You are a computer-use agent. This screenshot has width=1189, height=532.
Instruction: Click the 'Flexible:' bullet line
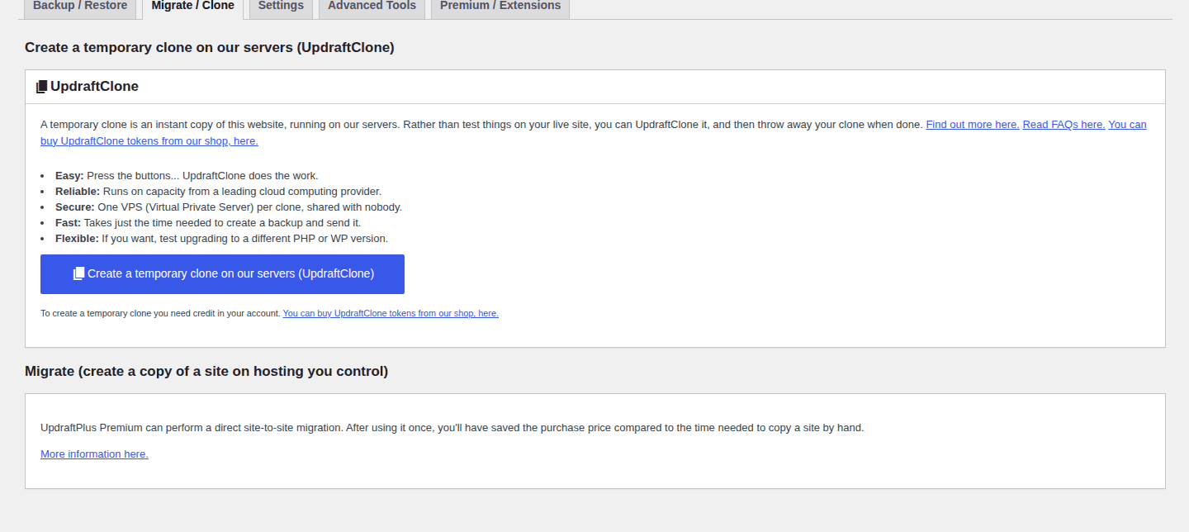221,239
